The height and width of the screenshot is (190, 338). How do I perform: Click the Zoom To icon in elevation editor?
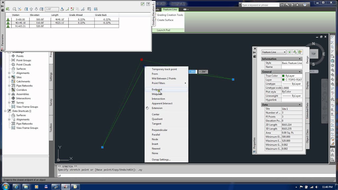click(15, 9)
